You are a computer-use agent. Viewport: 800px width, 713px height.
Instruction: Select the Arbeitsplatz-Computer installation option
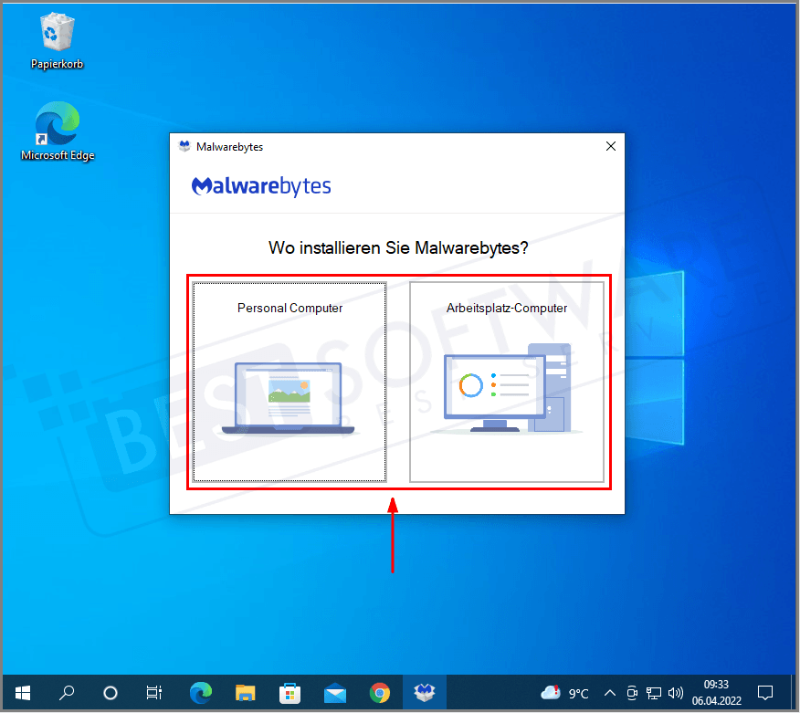(508, 382)
